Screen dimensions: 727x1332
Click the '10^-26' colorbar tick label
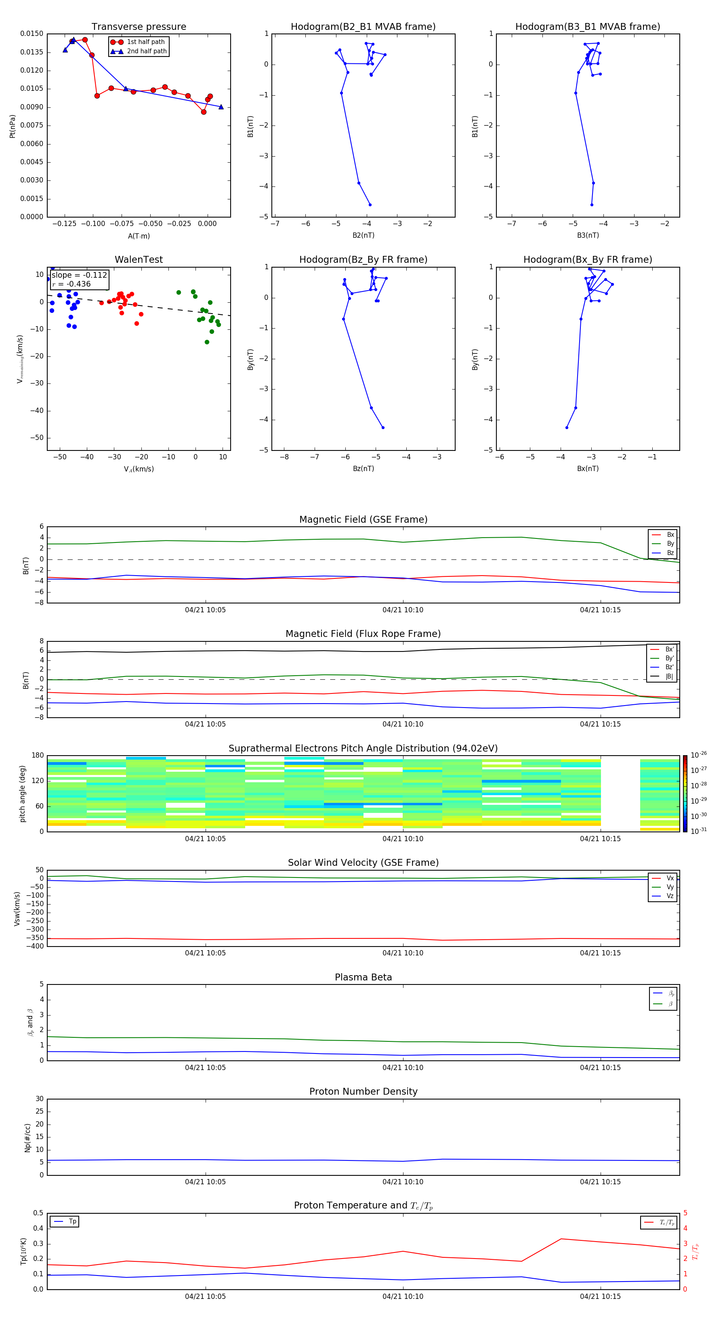click(x=699, y=755)
